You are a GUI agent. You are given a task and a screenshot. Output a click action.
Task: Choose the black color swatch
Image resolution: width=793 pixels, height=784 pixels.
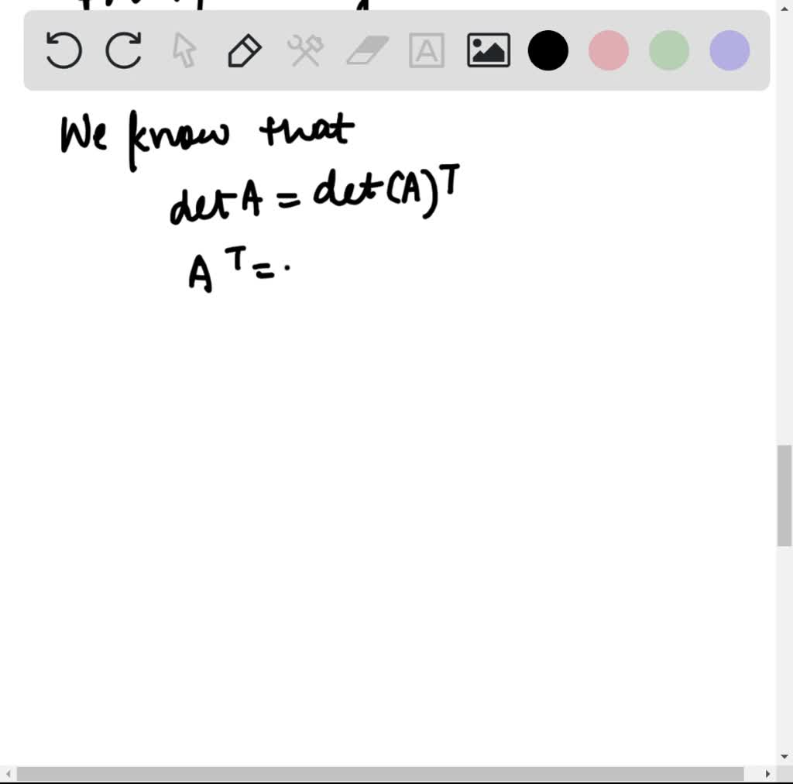(x=548, y=50)
